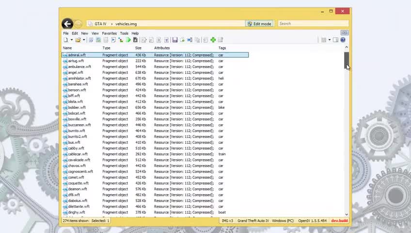Open the View menu
Viewport: 411px width, 233px height.
[95, 33]
